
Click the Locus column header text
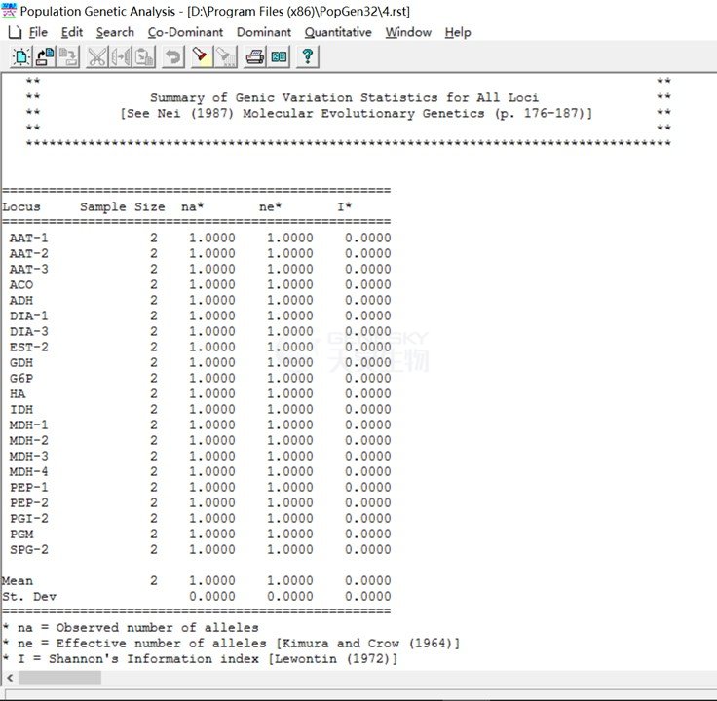pos(21,207)
